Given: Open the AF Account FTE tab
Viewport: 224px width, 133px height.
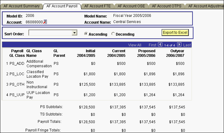Looking at the screenshot, I should click(x=97, y=6).
